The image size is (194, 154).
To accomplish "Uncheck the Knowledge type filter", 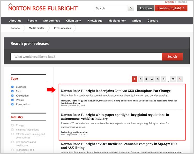I will [x=12, y=96].
